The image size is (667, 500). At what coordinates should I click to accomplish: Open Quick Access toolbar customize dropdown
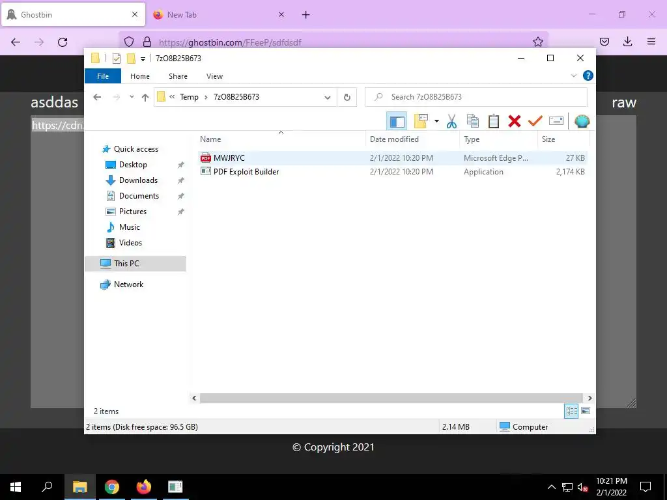143,59
